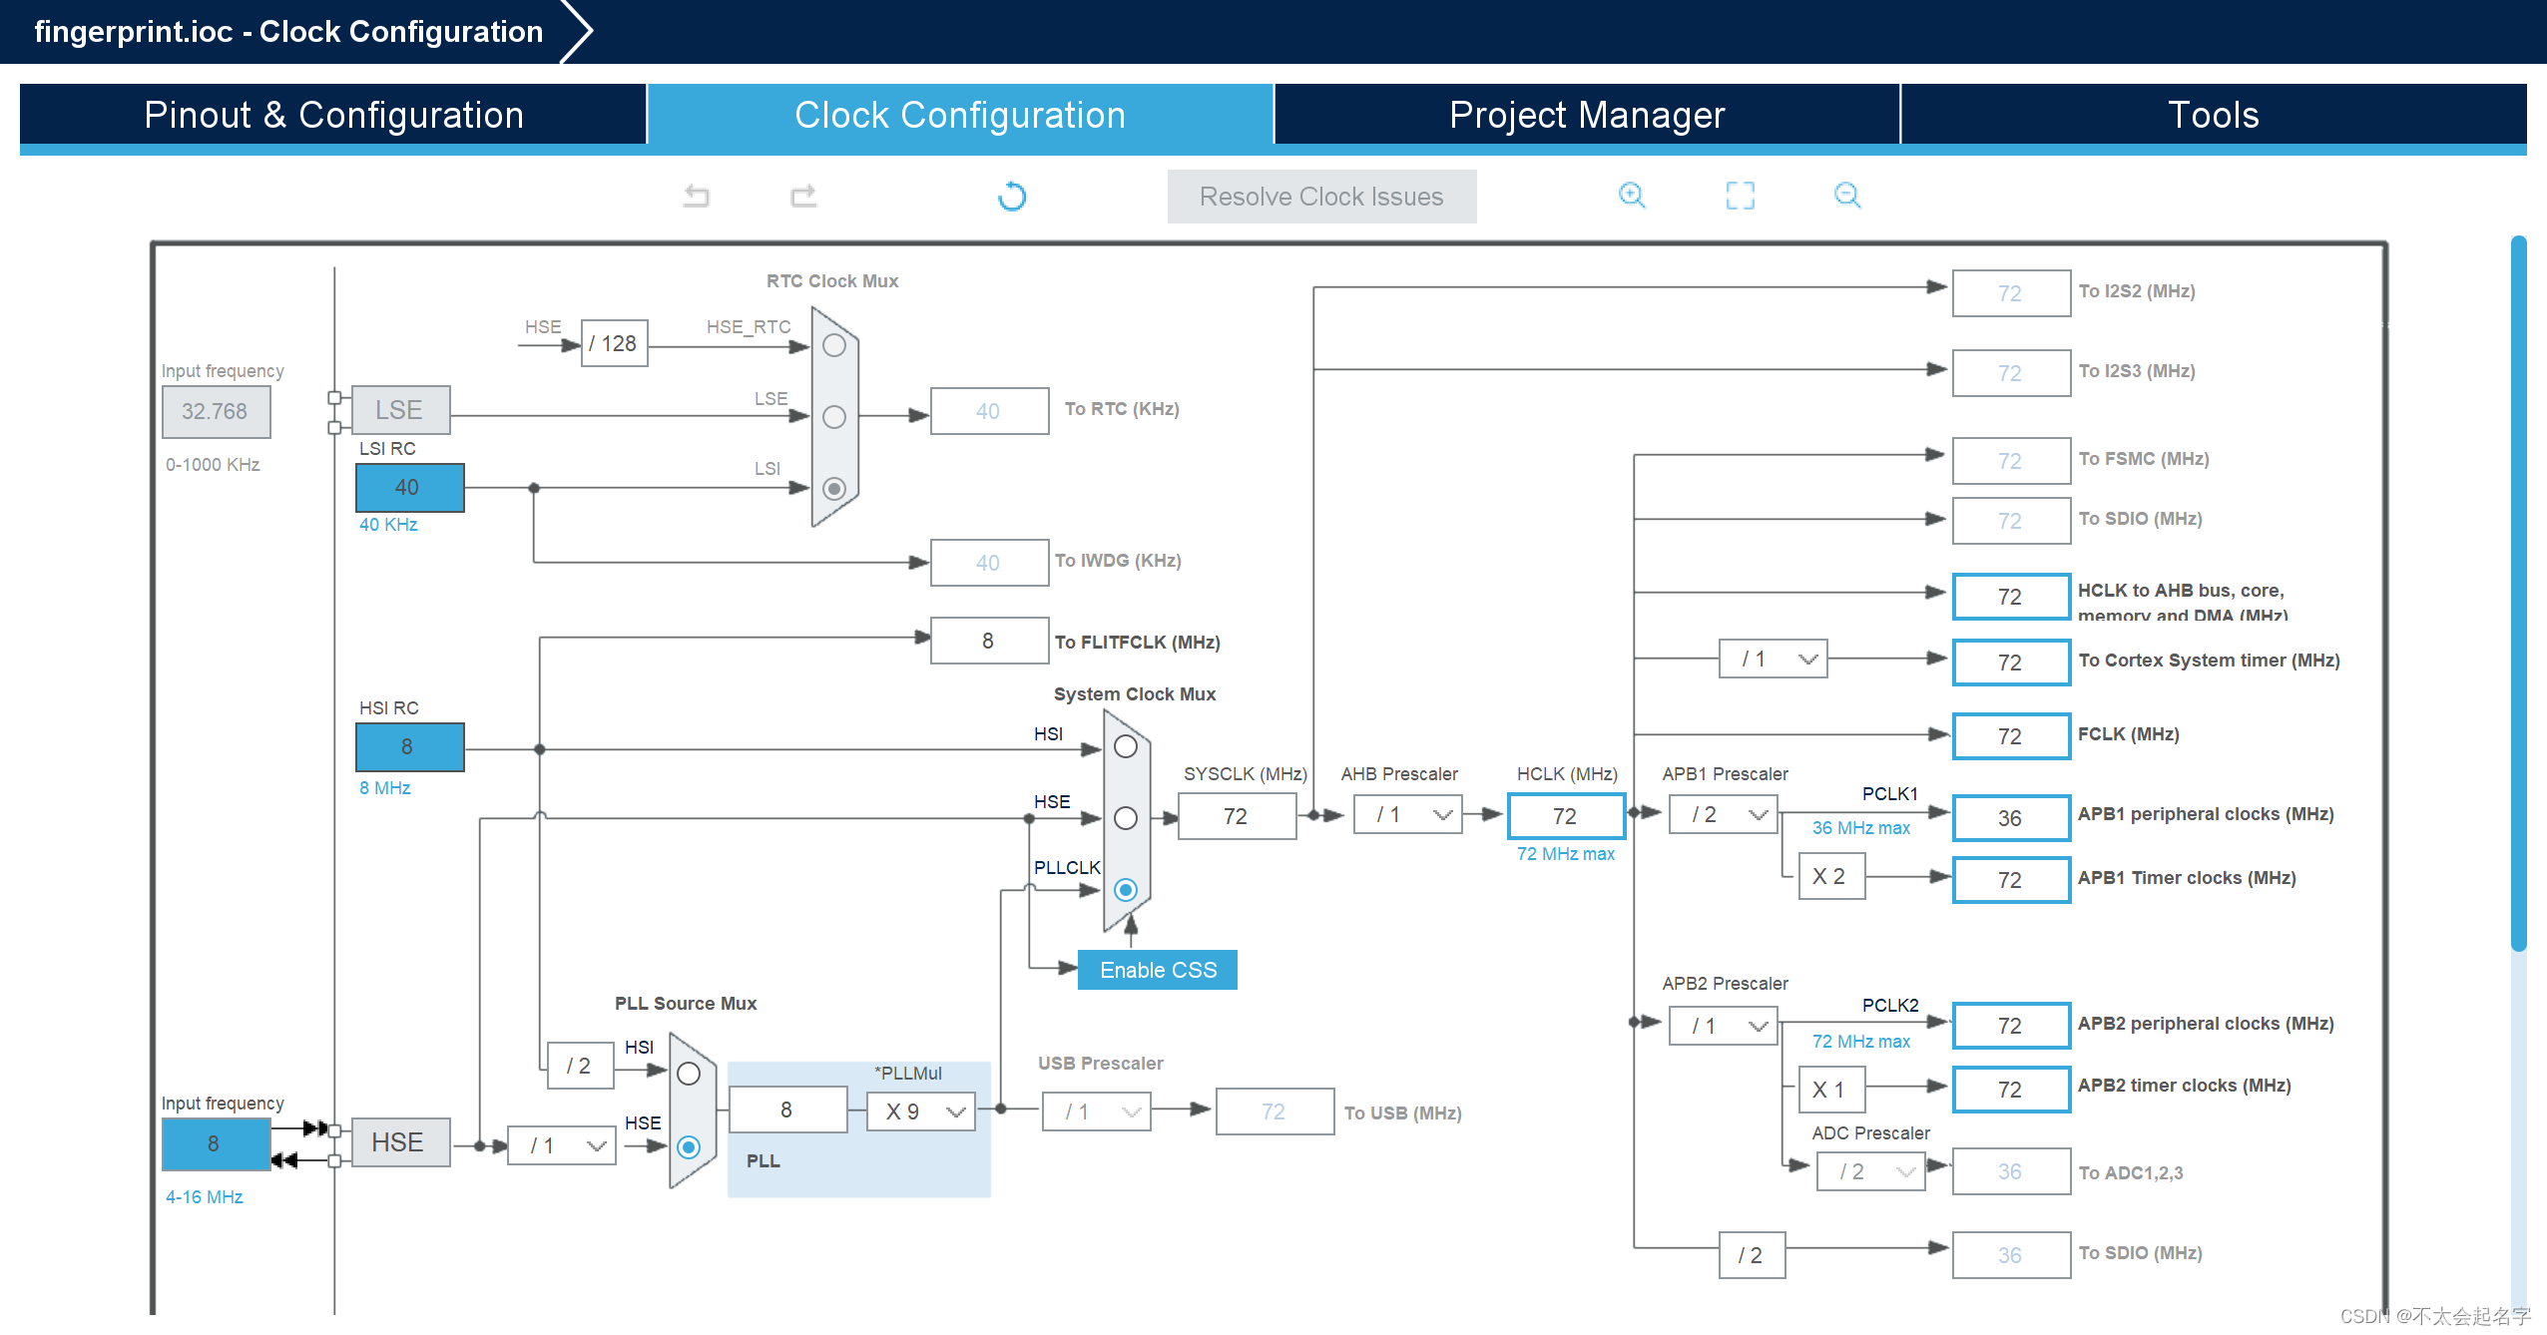This screenshot has width=2547, height=1335.
Task: Click the zoom in magnifier icon
Action: pos(1632,196)
